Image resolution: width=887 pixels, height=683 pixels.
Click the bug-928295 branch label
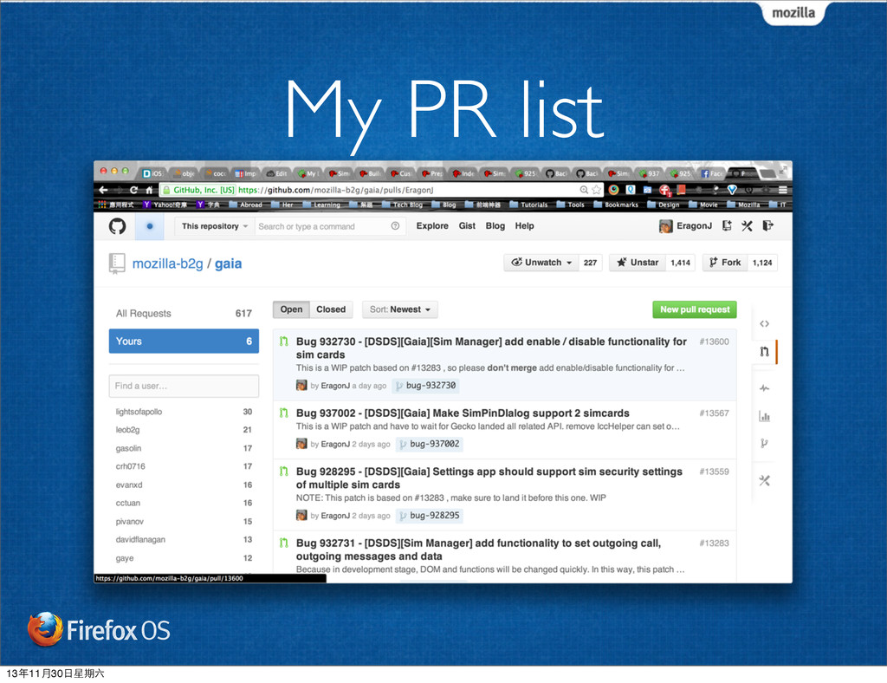pyautogui.click(x=430, y=516)
